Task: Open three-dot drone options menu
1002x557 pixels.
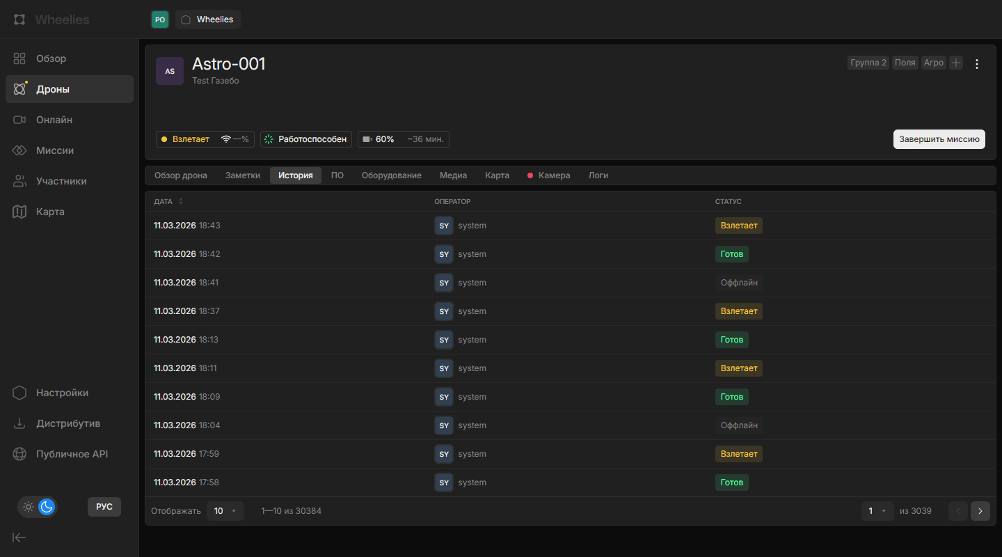Action: [977, 64]
